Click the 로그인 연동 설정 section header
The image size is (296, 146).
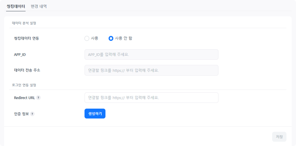coord(24,85)
